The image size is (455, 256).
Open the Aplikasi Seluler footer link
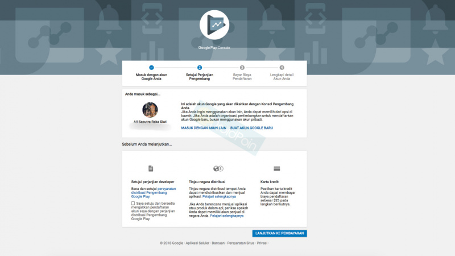coord(197,243)
